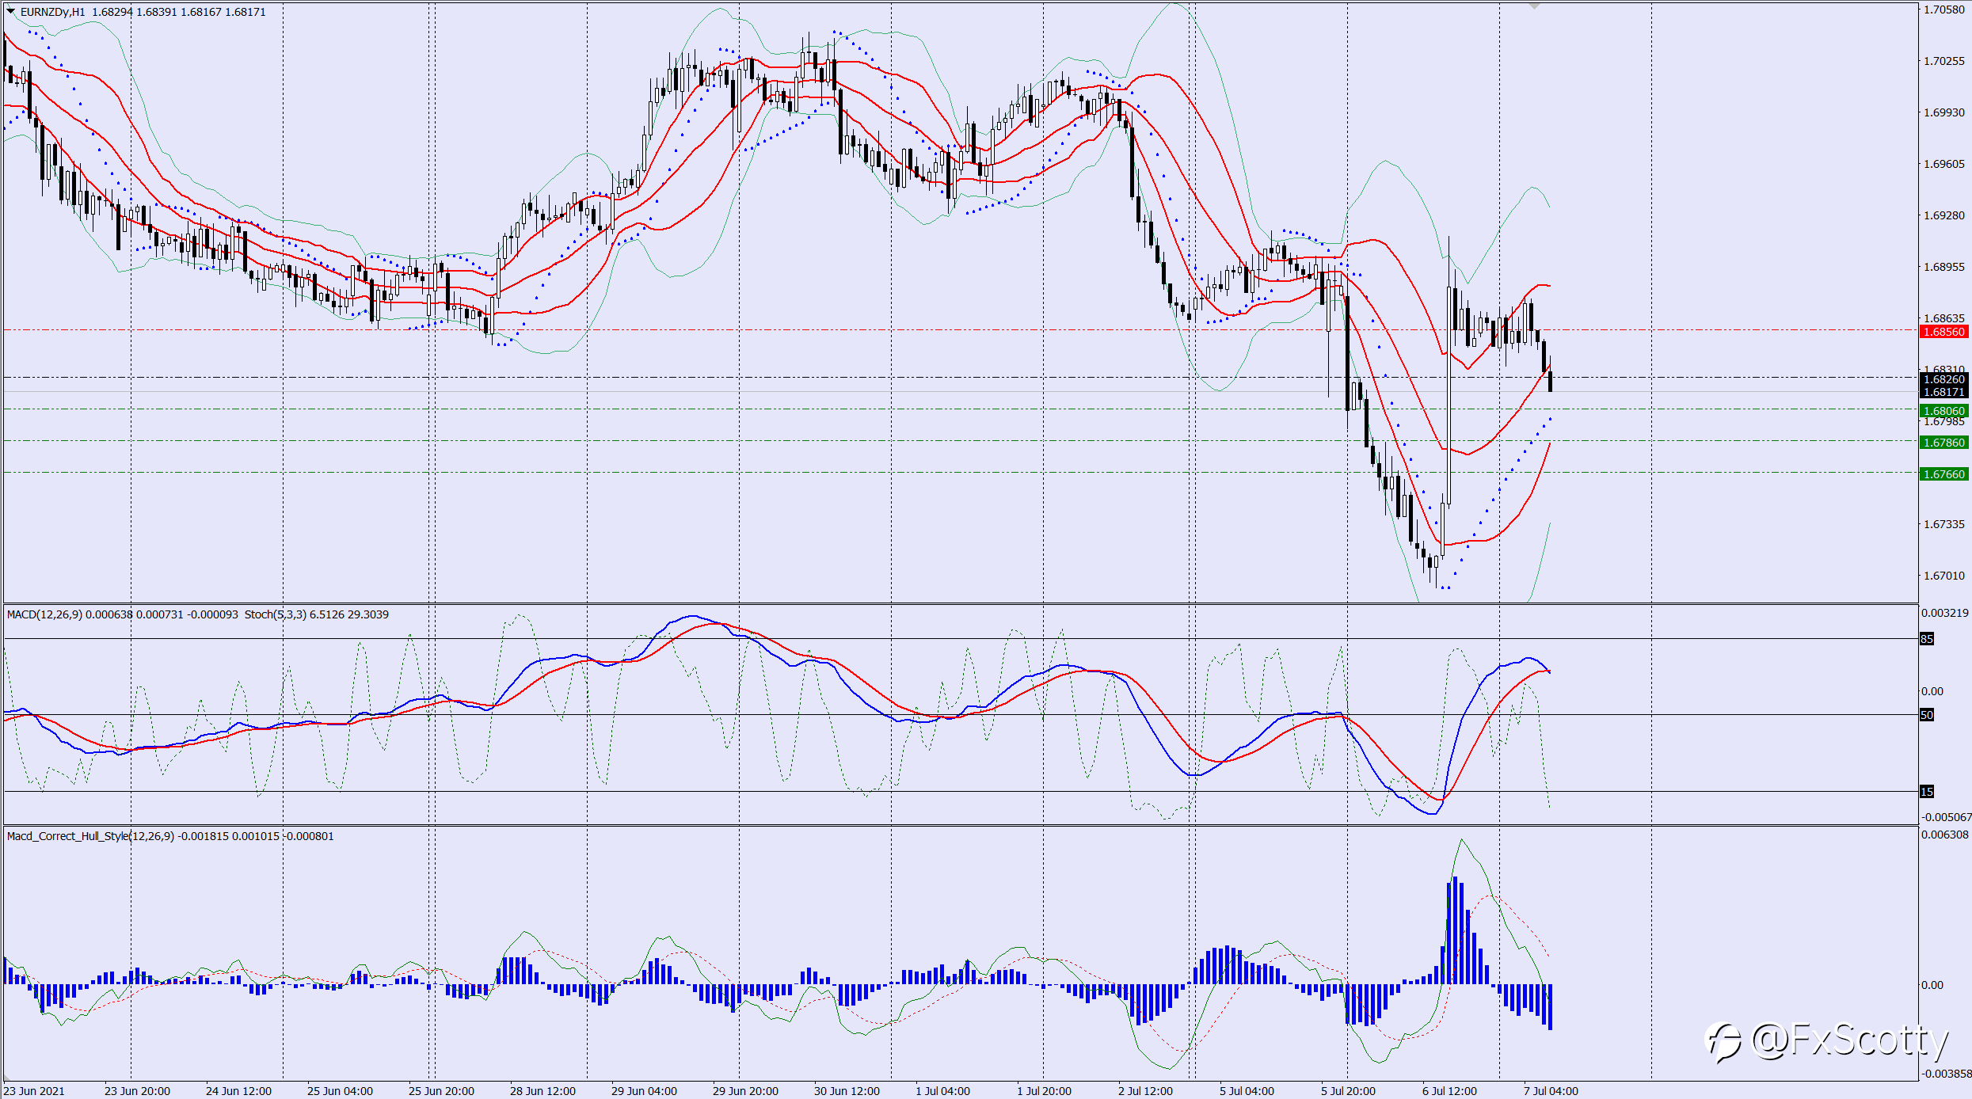Click the red 1.68560 price tag
The height and width of the screenshot is (1099, 1972).
1944,332
